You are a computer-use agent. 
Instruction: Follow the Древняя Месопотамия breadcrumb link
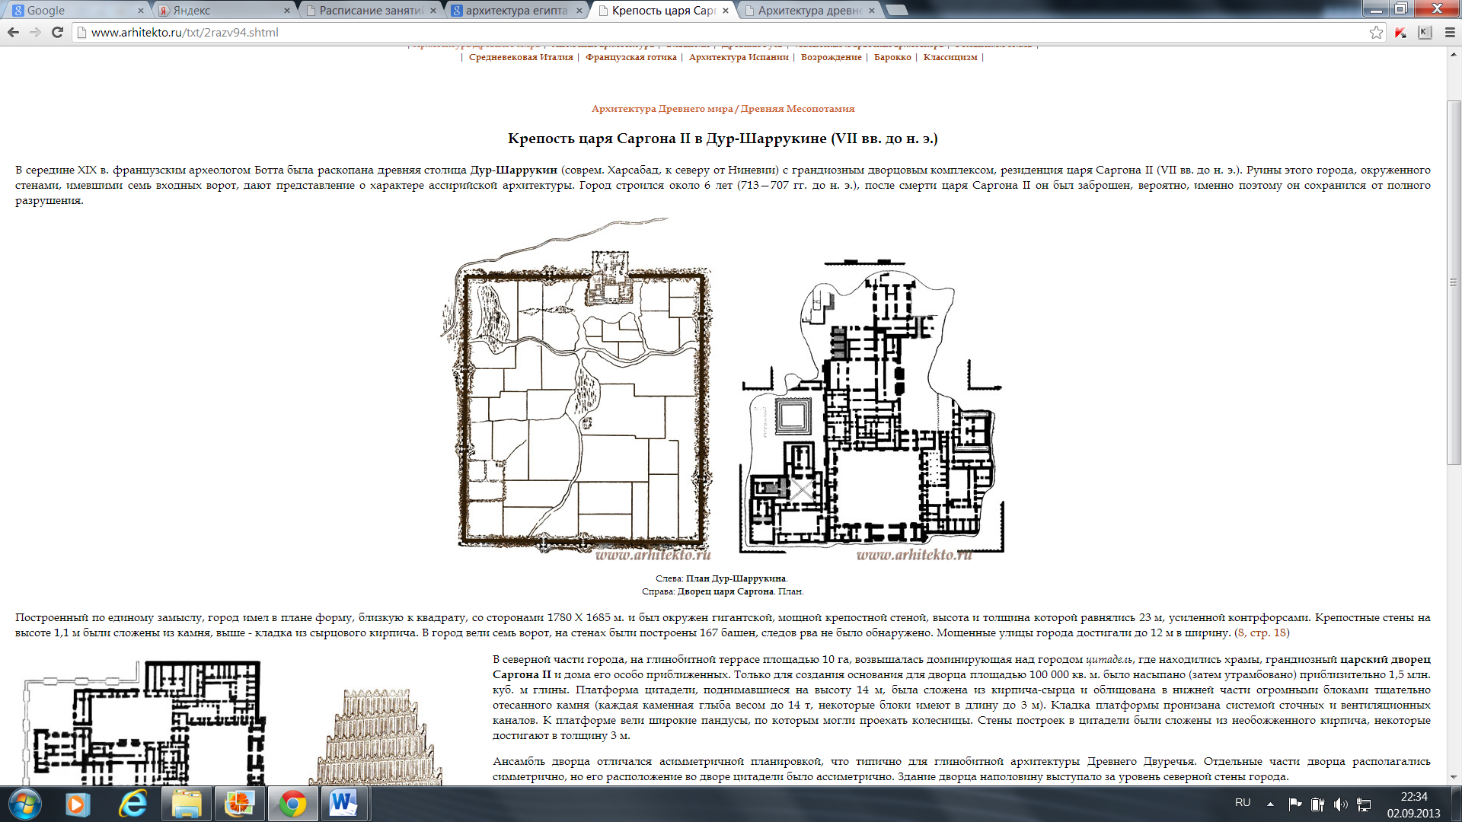coord(797,109)
